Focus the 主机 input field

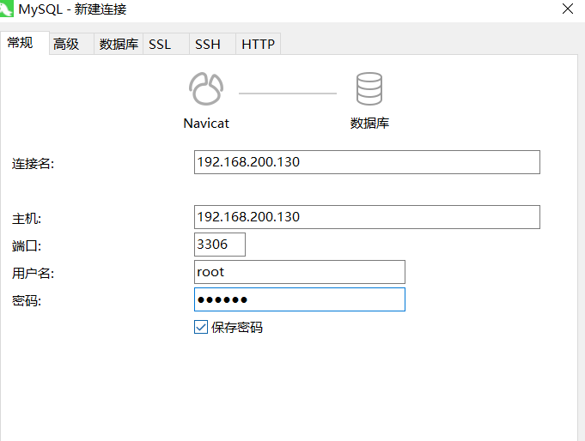(367, 217)
